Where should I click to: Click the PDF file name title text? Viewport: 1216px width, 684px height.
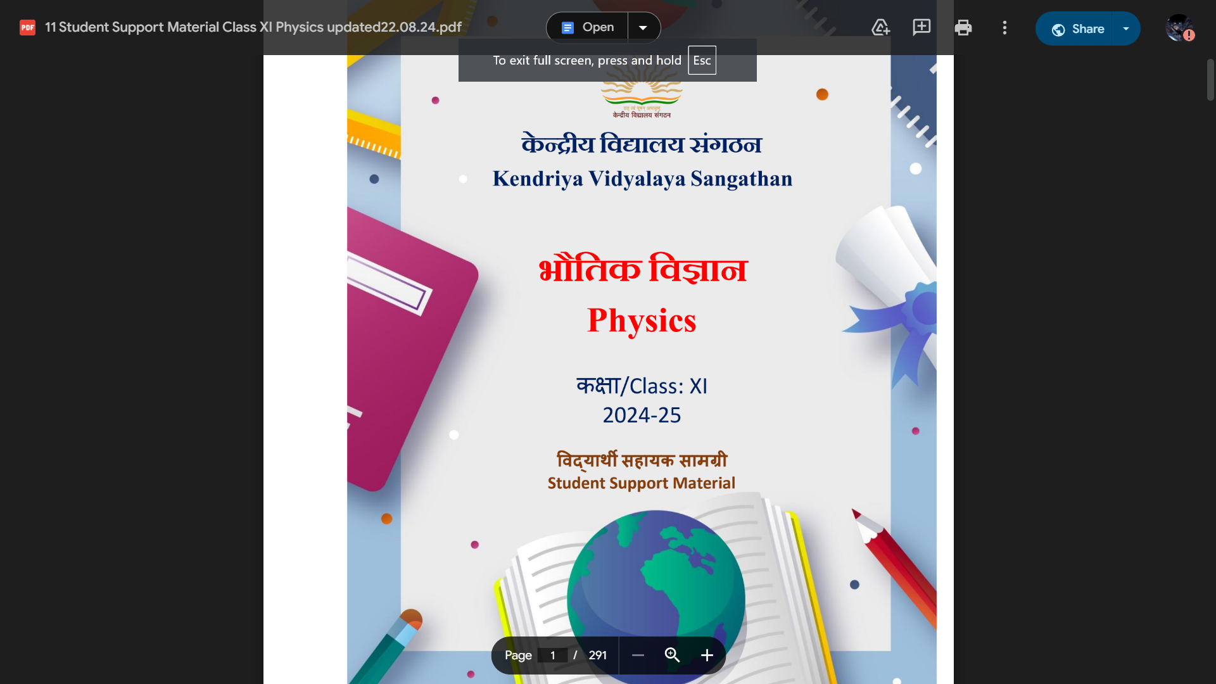tap(253, 27)
